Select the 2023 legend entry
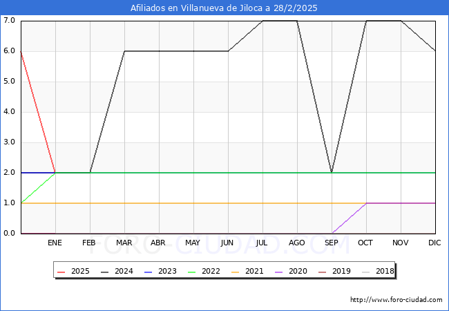Viewport: 449px width, 311px height. (161, 271)
